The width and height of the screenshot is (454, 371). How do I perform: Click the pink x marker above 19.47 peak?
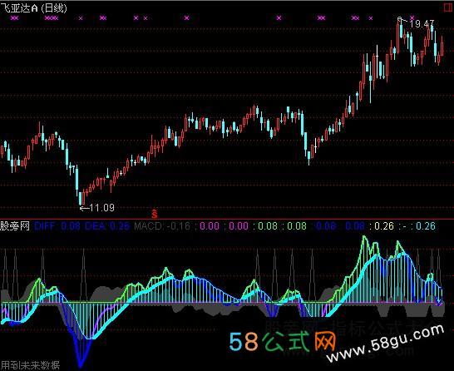(x=412, y=17)
